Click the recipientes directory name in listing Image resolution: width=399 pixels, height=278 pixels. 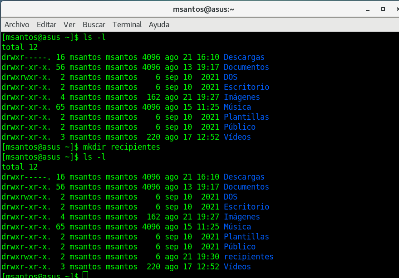(248, 257)
